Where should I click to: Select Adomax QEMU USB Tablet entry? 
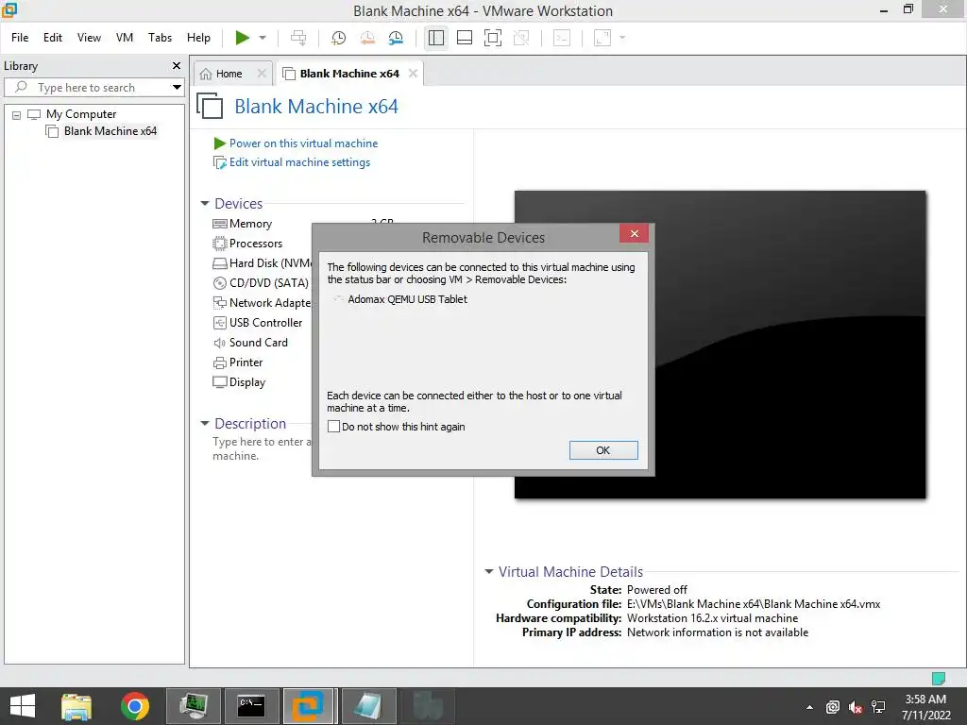tap(407, 299)
